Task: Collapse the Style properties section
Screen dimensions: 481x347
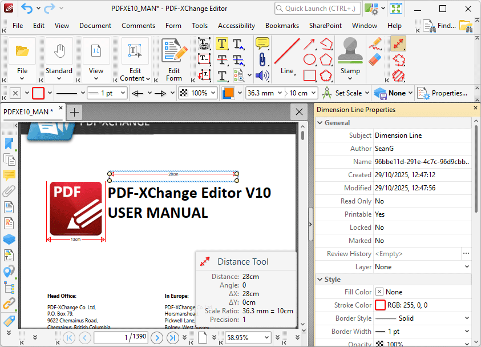Action: pos(320,280)
